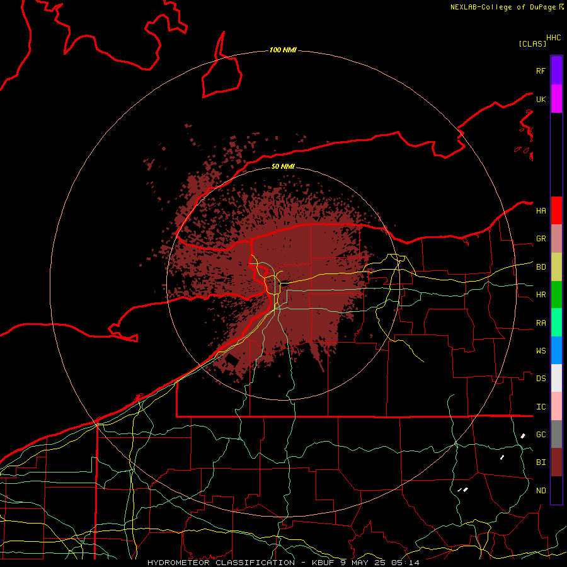Click the "GC" legend label
The width and height of the screenshot is (567, 567).
(x=541, y=435)
